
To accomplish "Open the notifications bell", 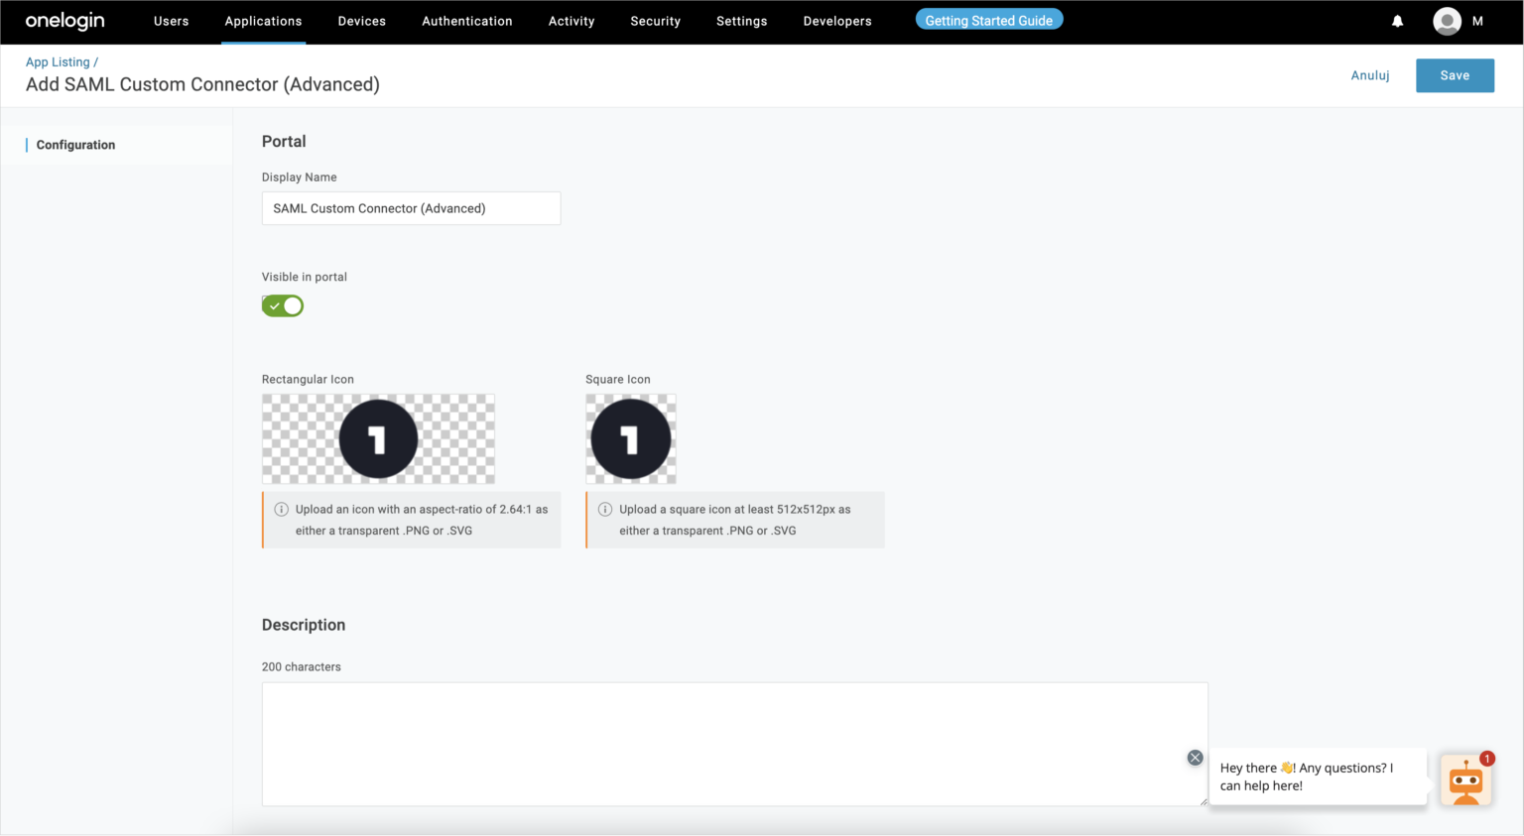I will [x=1397, y=21].
